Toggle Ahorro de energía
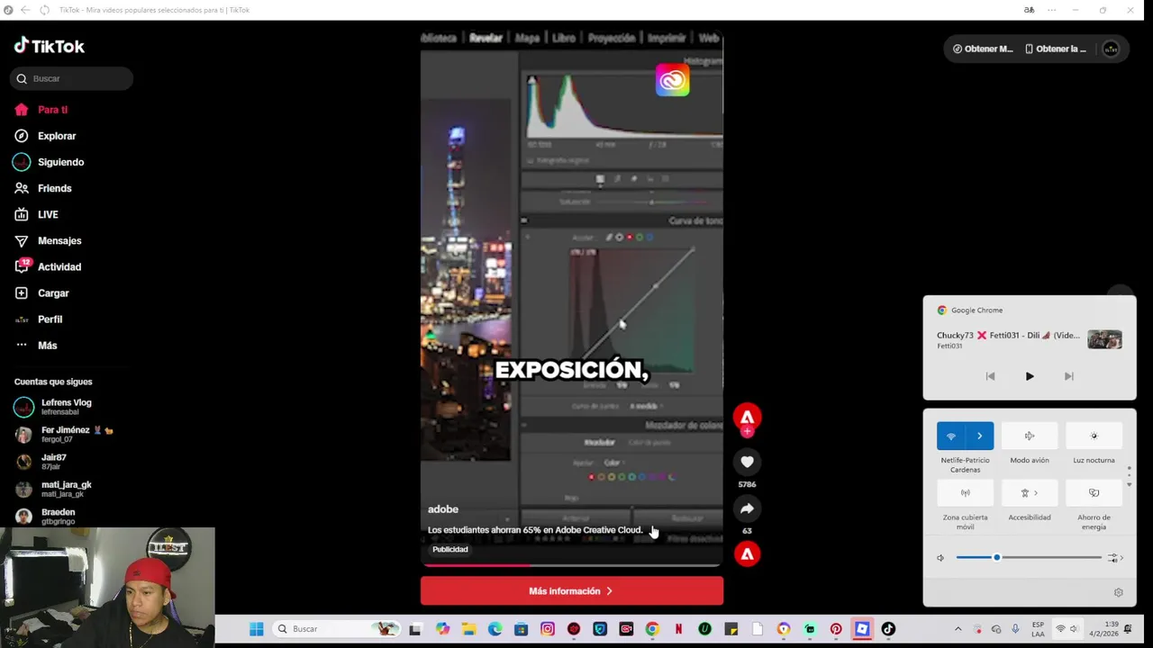The height and width of the screenshot is (648, 1153). click(1094, 493)
